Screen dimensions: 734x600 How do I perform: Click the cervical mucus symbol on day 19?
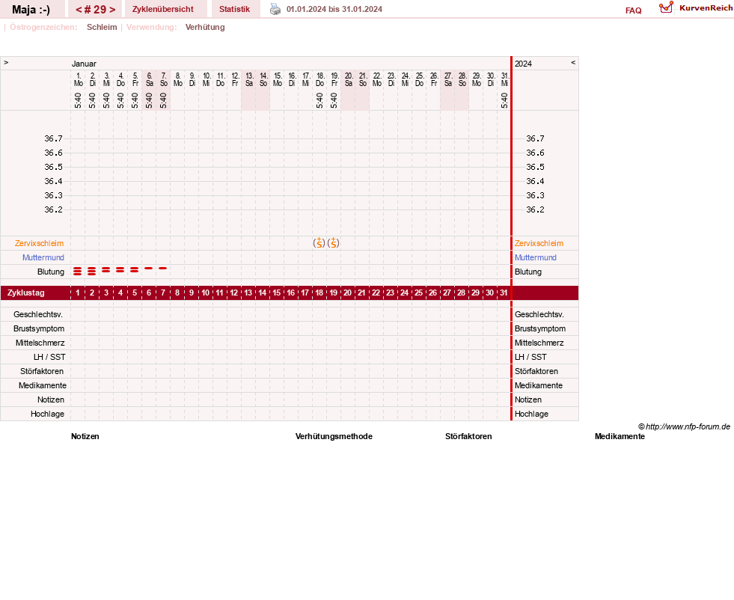(x=333, y=243)
